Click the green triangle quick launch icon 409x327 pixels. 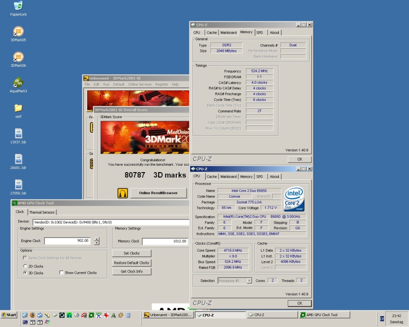(x=114, y=315)
